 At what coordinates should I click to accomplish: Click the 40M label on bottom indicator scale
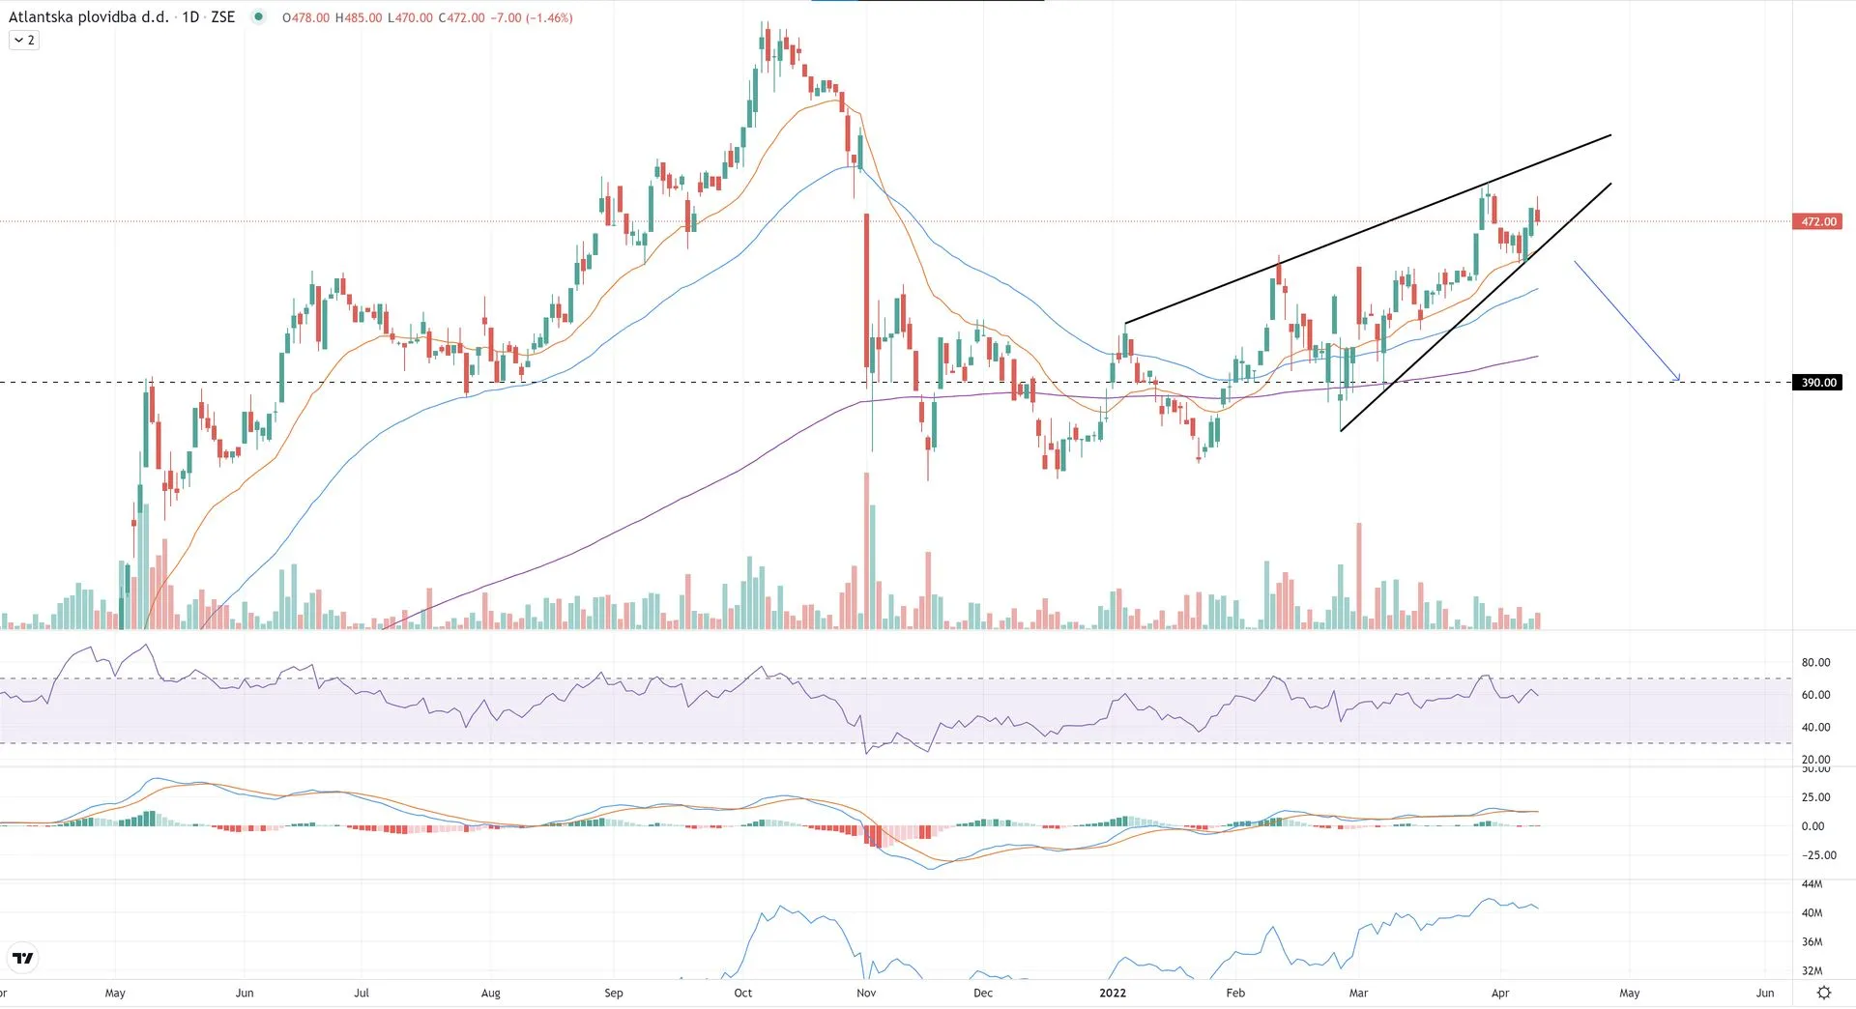click(x=1812, y=912)
